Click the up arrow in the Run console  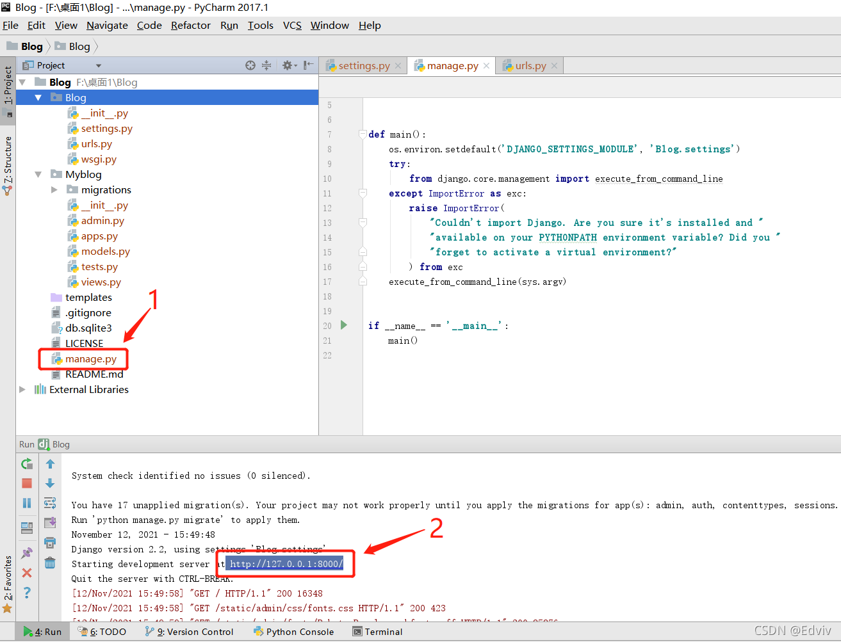point(50,464)
